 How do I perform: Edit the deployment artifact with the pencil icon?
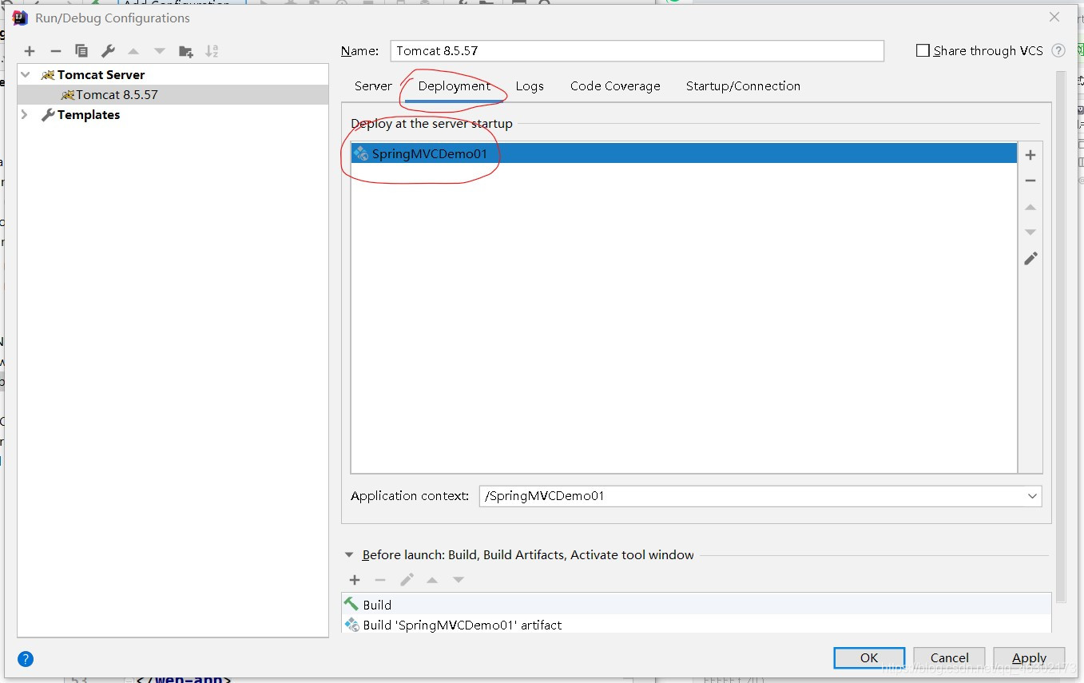[1030, 258]
